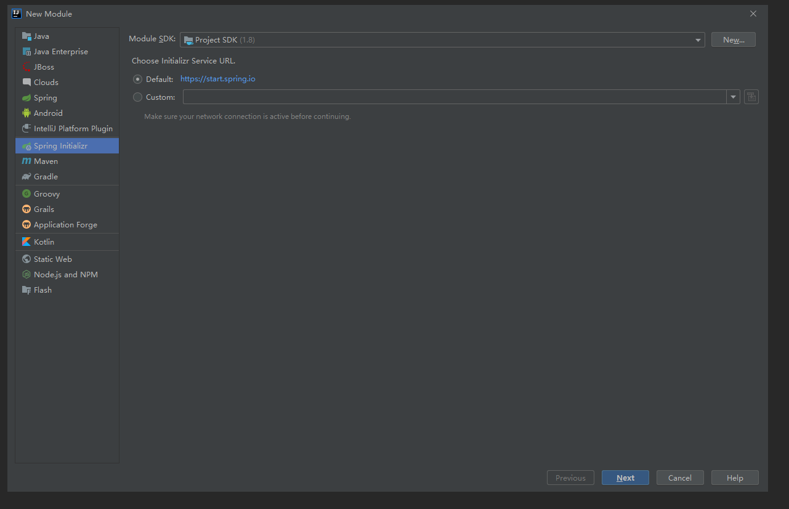Screen dimensions: 789x509
Task: Click the green Spring leaf icon
Action: (x=26, y=98)
